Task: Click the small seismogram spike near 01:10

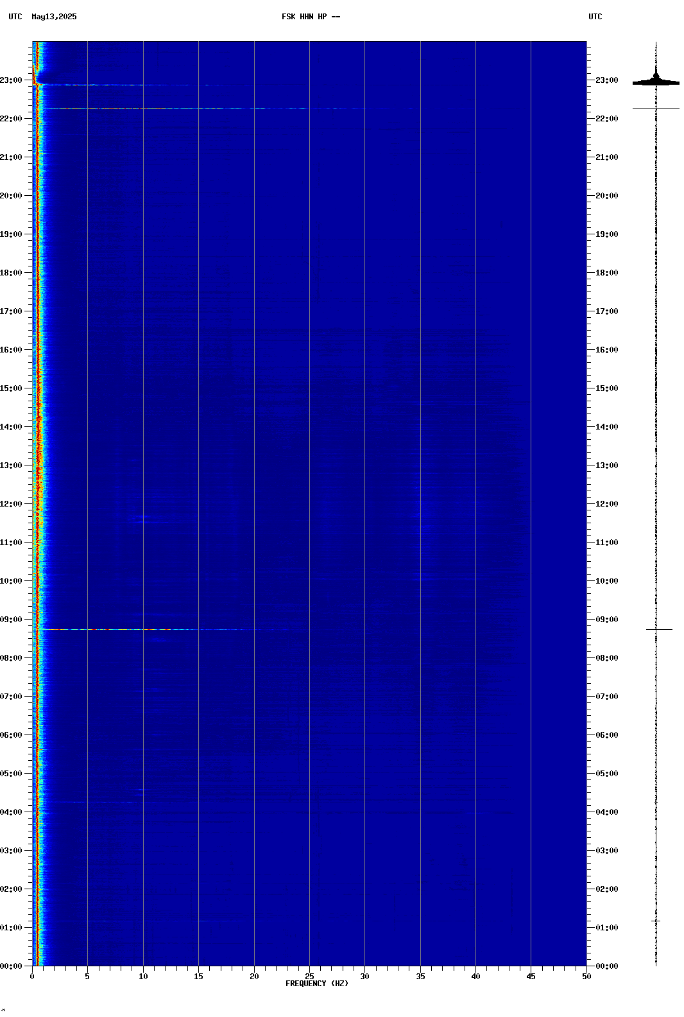Action: click(656, 921)
